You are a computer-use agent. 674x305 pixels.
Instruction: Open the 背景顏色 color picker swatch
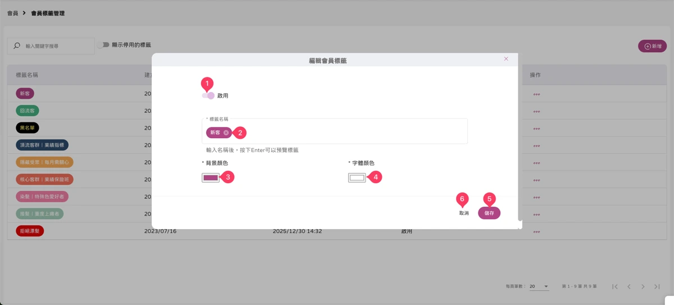click(x=211, y=177)
